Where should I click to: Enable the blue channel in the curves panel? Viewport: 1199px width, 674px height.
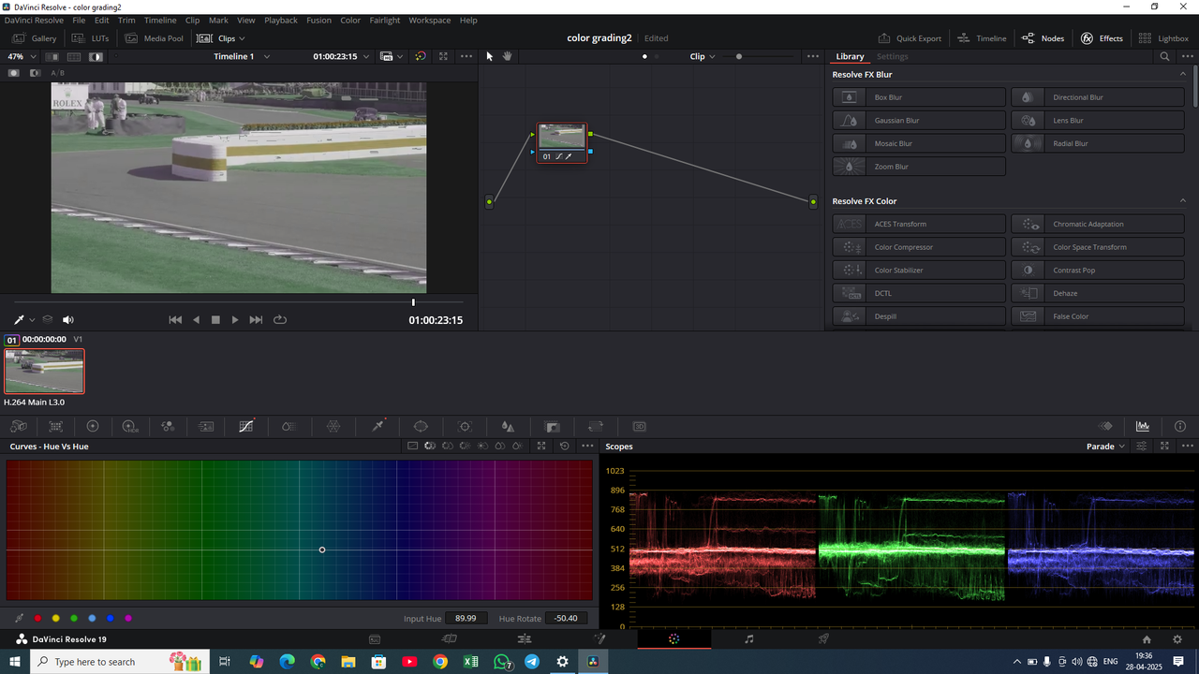point(109,618)
